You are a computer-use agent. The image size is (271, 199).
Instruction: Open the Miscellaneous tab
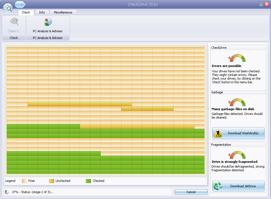(x=63, y=12)
